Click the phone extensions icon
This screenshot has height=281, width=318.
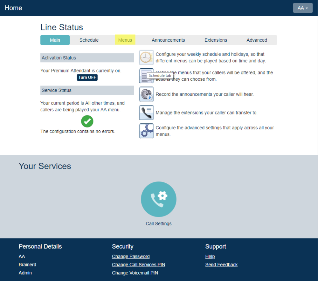click(x=146, y=112)
